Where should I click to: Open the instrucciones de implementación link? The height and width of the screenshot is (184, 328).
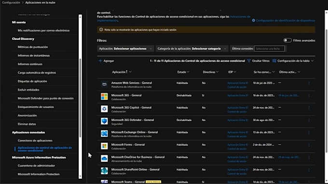click(x=240, y=16)
